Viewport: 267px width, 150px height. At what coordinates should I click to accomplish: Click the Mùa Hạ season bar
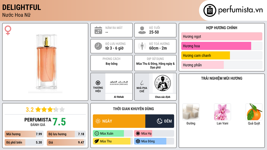pyautogui.click(x=154, y=134)
